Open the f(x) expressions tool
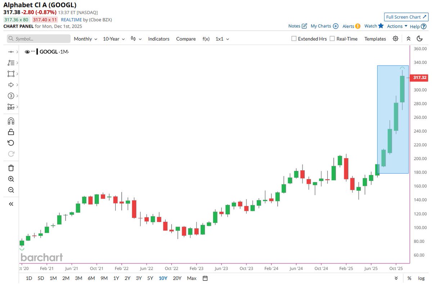The height and width of the screenshot is (284, 432). (206, 39)
